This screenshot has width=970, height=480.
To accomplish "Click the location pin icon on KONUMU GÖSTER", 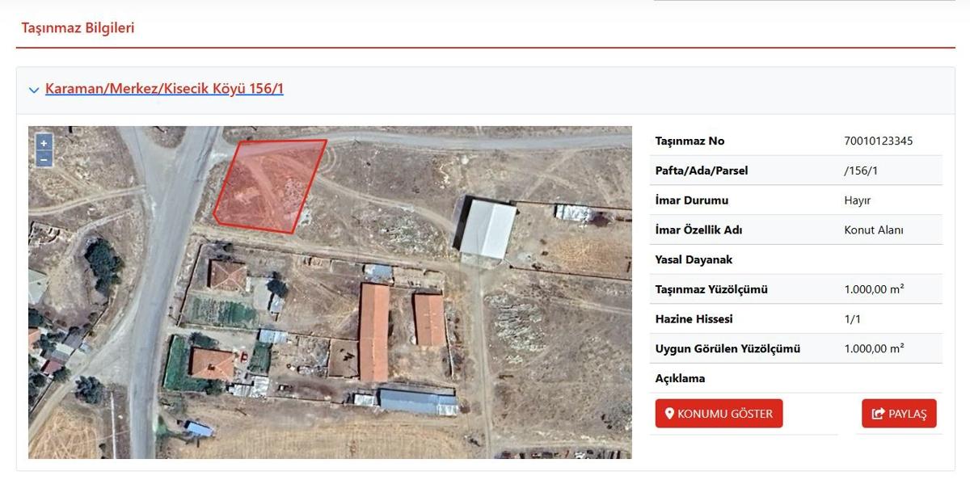I will [x=669, y=414].
